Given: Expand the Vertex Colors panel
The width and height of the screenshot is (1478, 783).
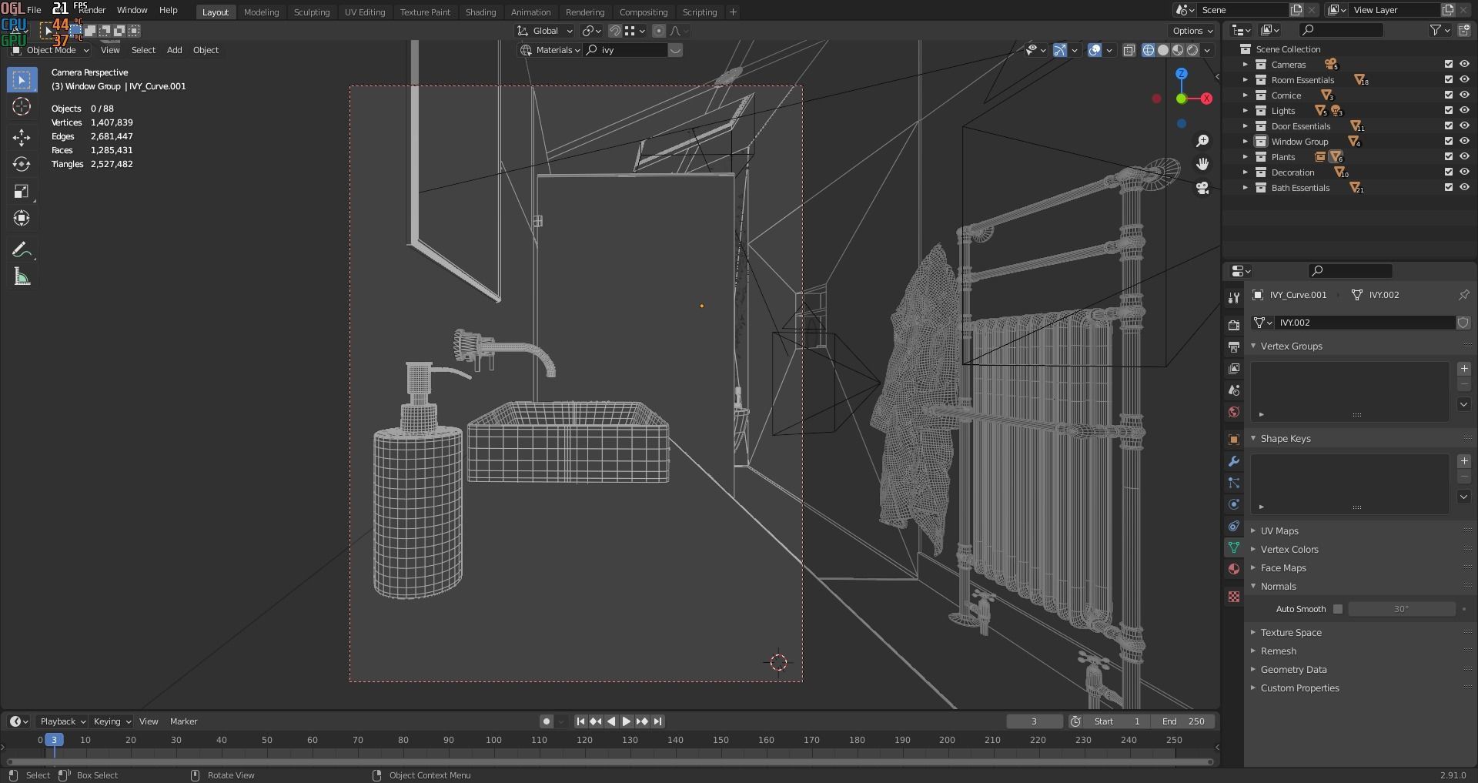Looking at the screenshot, I should point(1289,550).
